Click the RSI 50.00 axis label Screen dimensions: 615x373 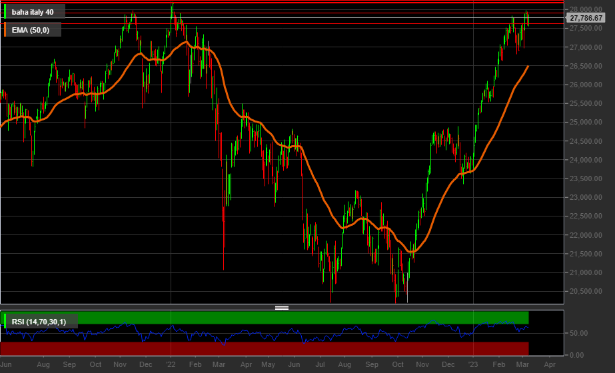tap(579, 333)
